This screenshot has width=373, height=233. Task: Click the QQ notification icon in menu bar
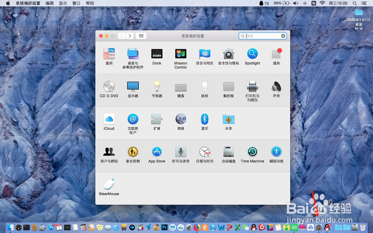(264, 3)
